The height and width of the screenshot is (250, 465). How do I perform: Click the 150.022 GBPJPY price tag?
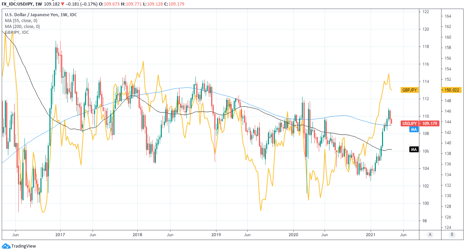pyautogui.click(x=452, y=90)
